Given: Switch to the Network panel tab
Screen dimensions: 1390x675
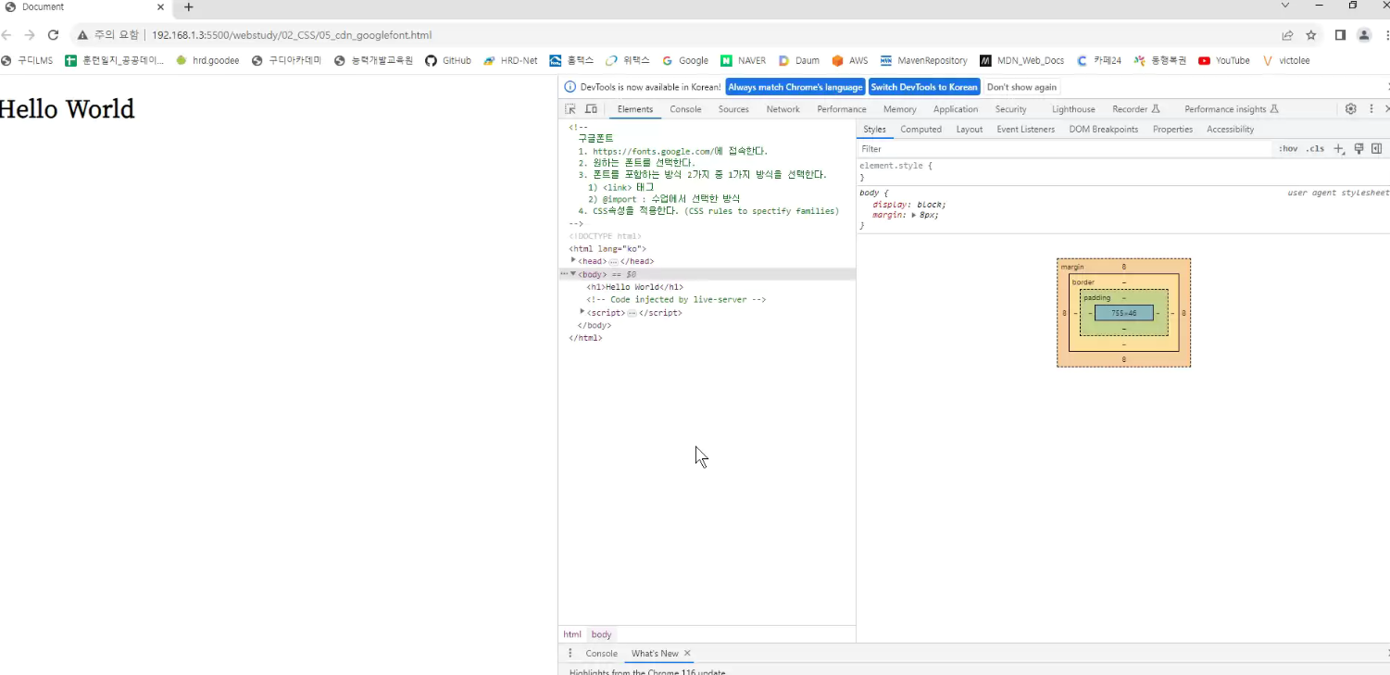Looking at the screenshot, I should tap(783, 109).
